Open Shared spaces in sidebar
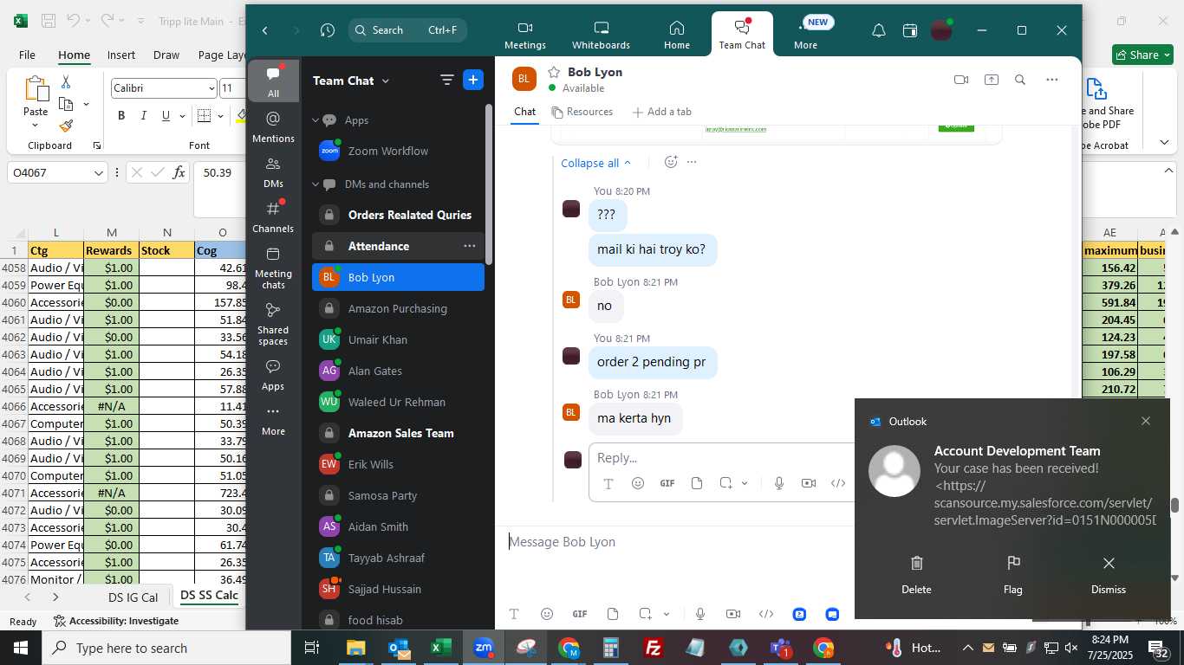Viewport: 1184px width, 665px height. tap(273, 323)
